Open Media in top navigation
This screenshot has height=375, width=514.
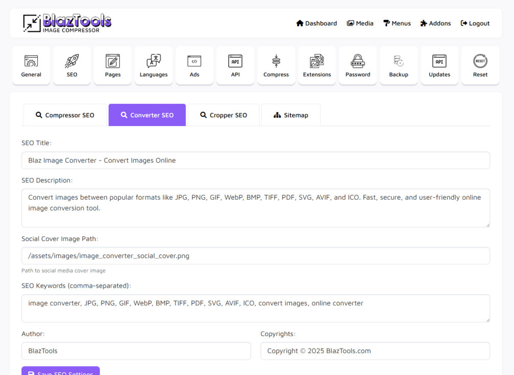tap(360, 24)
